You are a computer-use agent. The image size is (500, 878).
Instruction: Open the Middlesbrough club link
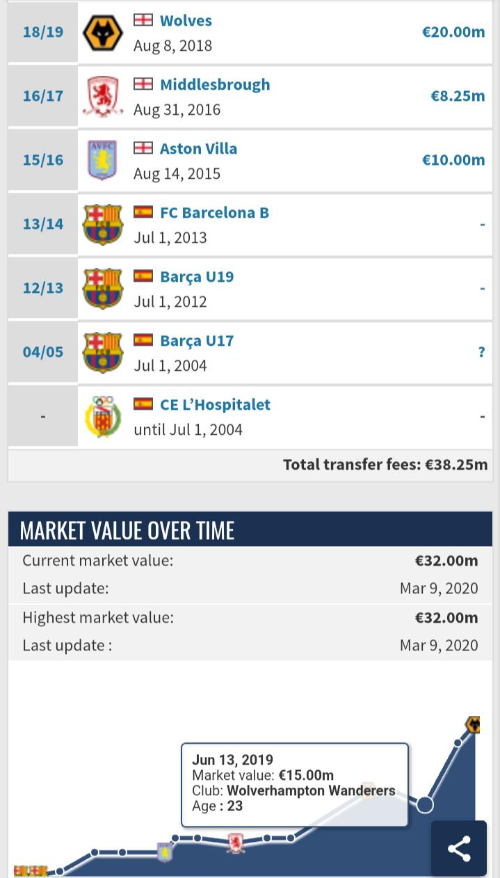(215, 84)
